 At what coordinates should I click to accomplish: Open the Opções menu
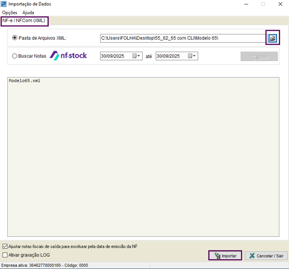10,12
